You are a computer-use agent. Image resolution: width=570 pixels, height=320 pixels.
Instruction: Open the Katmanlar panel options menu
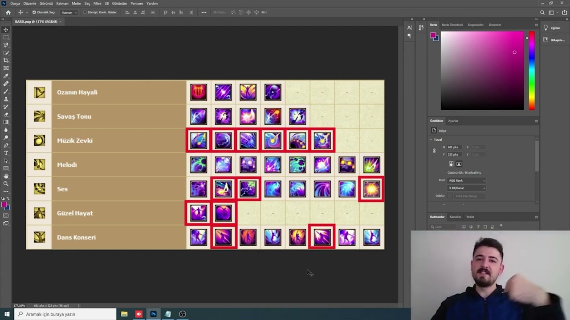(536, 217)
